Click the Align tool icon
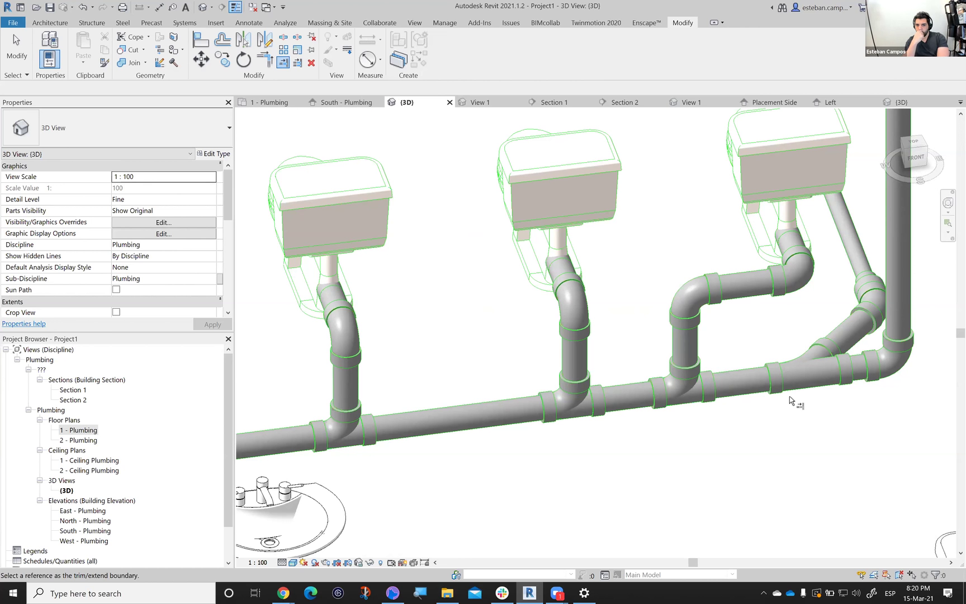966x604 pixels. click(200, 39)
